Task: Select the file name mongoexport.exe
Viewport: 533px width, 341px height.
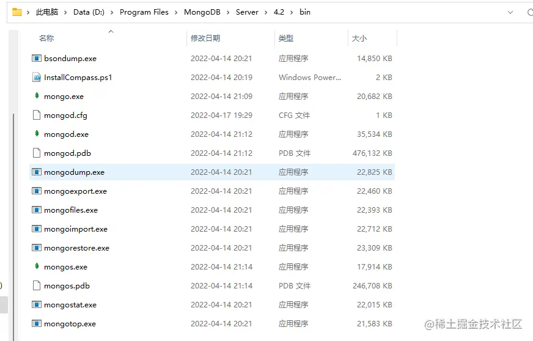Action: coord(75,191)
